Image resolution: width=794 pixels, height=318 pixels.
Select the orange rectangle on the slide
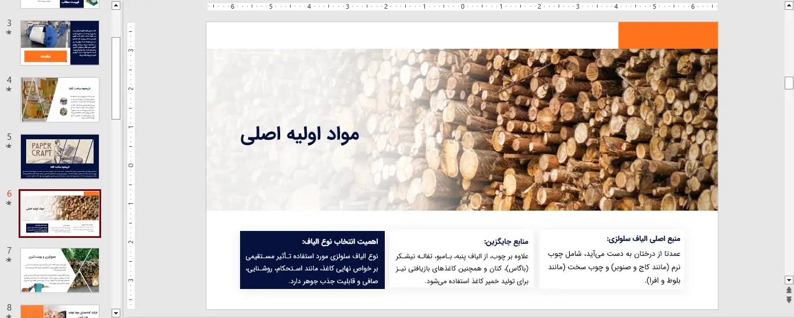[668, 35]
